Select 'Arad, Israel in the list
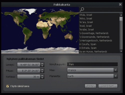Image resolution: width=125 pixels, height=95 pixels. [x=99, y=26]
